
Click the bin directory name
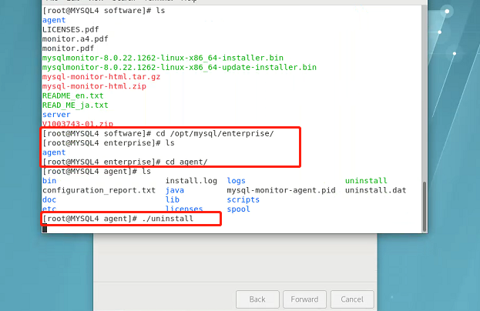(x=49, y=181)
